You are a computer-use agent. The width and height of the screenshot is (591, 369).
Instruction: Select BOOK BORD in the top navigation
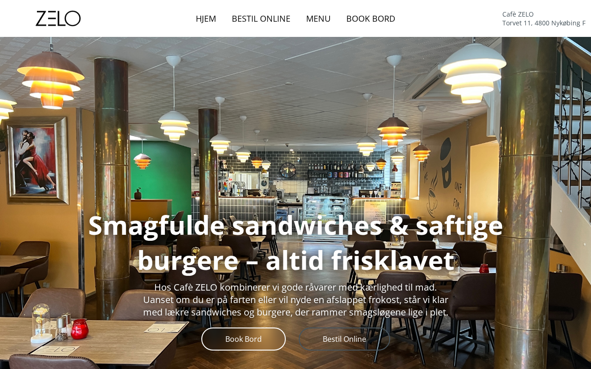[x=371, y=18]
